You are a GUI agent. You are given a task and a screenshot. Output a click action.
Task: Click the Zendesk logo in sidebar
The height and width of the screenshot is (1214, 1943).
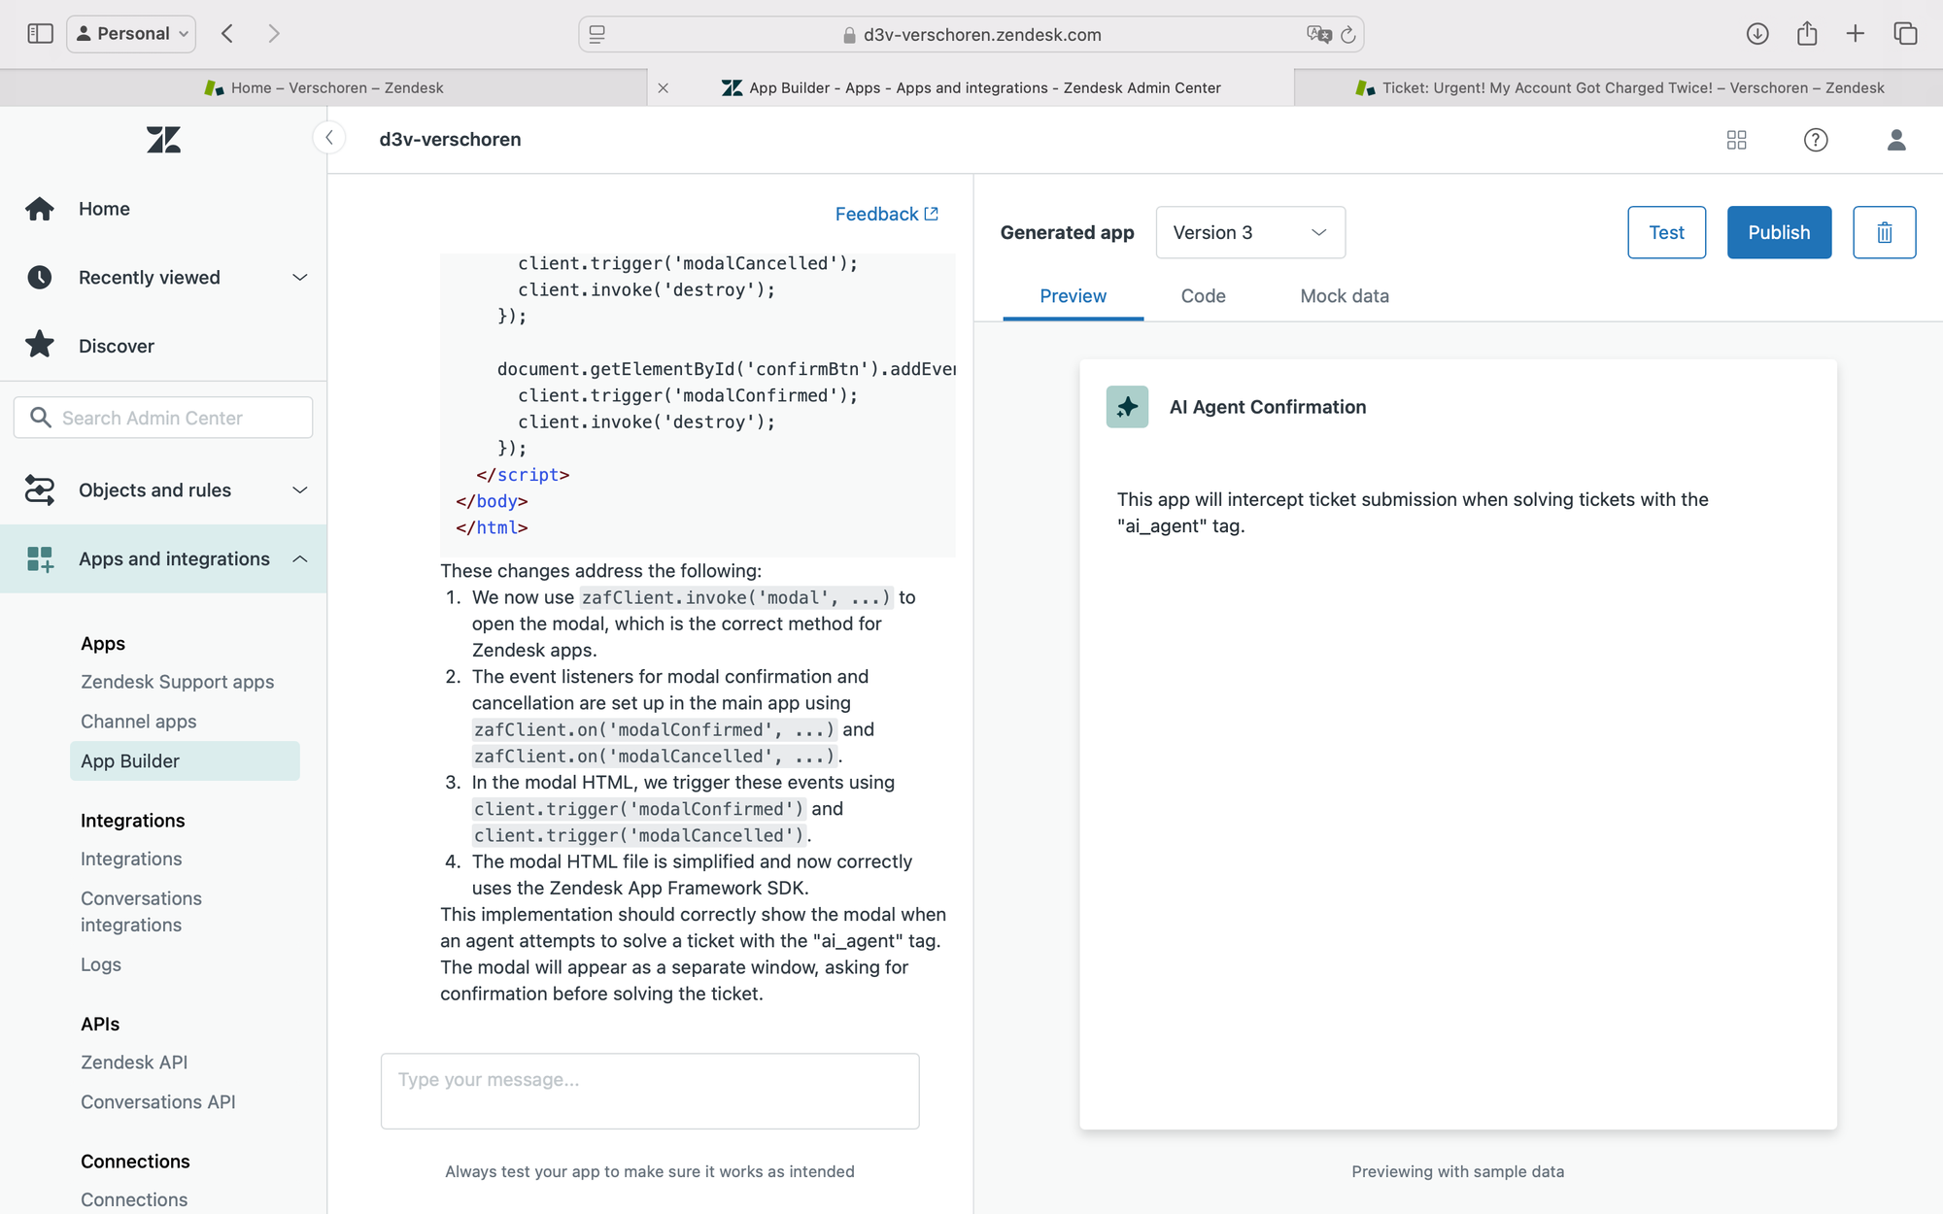pos(163,140)
